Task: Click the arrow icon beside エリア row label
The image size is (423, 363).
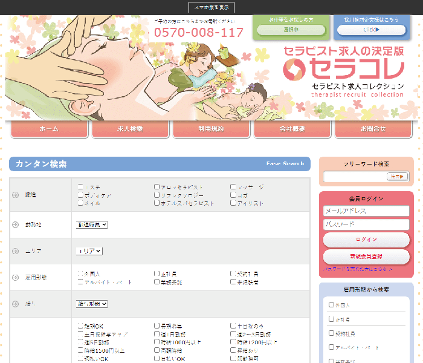Action: pyautogui.click(x=15, y=251)
